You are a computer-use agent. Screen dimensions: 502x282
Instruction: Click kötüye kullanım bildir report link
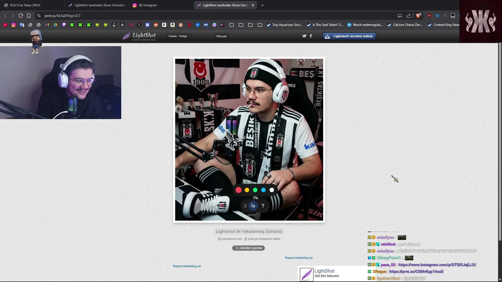point(262,239)
